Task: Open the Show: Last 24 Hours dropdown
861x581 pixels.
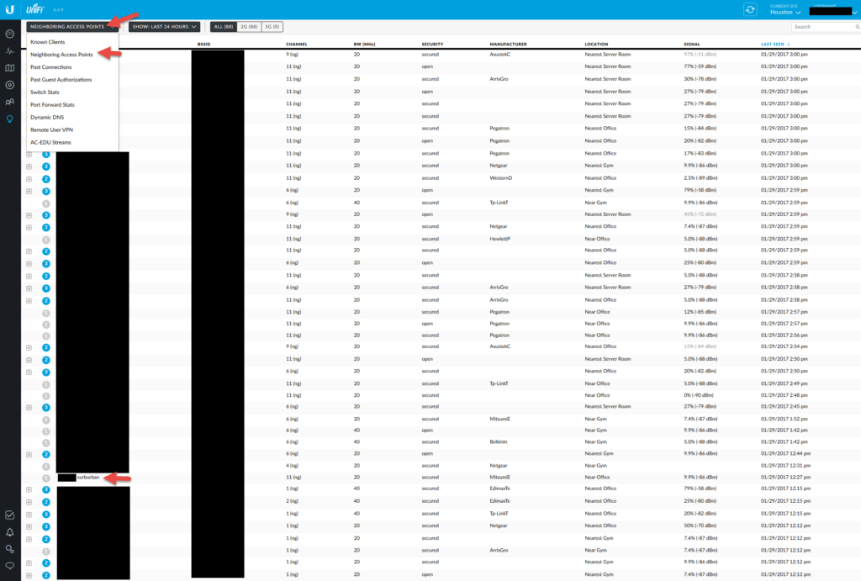Action: coord(164,27)
